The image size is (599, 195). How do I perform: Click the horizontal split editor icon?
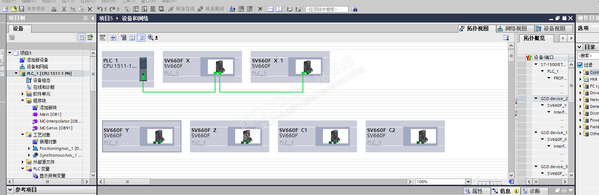point(271,9)
